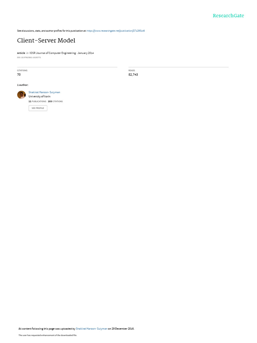The width and height of the screenshot is (257, 343).
Task: Click the SEE PROFILE button
Action: point(38,108)
